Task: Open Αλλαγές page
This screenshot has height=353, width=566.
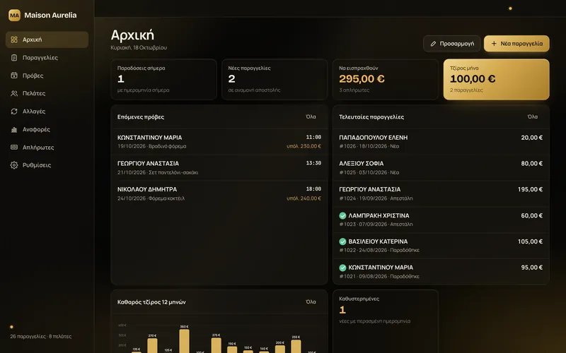Action: pyautogui.click(x=47, y=112)
